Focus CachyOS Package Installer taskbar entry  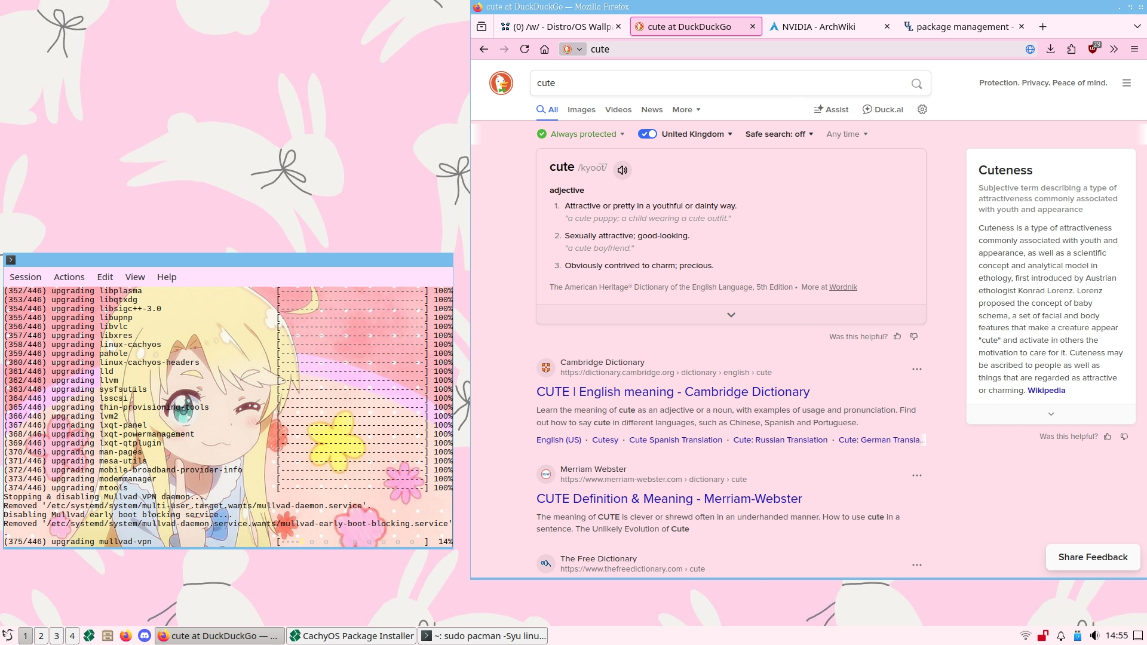point(352,636)
